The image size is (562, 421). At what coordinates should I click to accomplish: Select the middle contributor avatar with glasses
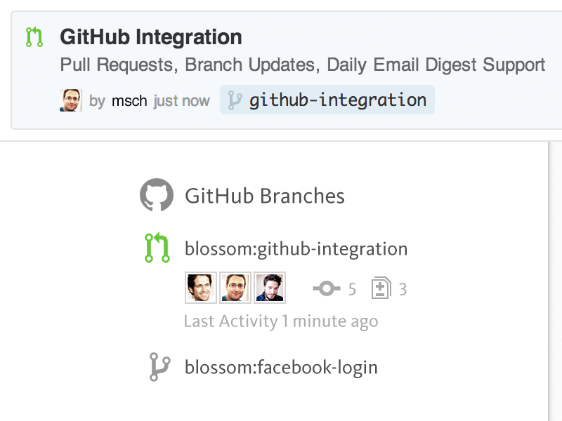pos(235,288)
